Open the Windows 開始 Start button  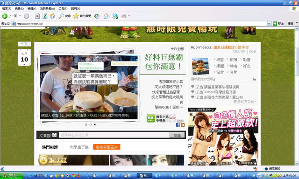11,175
